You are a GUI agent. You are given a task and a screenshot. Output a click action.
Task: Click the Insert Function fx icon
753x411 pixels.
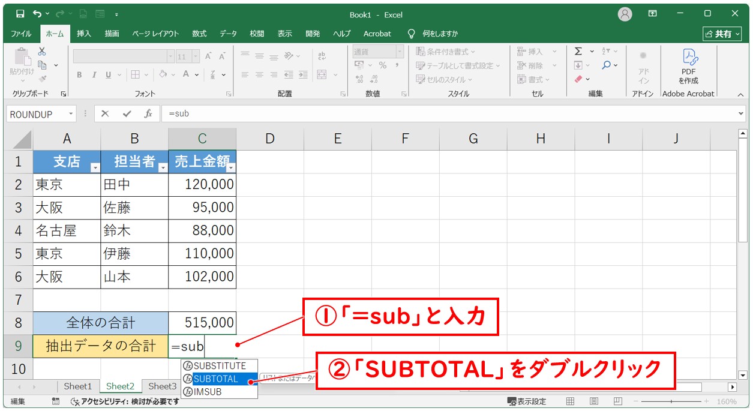coord(148,113)
